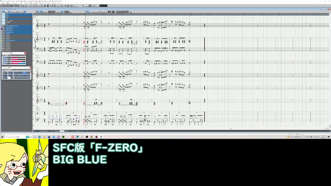
Task: Adjust the top pink bar in upper palette
Action: [x=18, y=58]
